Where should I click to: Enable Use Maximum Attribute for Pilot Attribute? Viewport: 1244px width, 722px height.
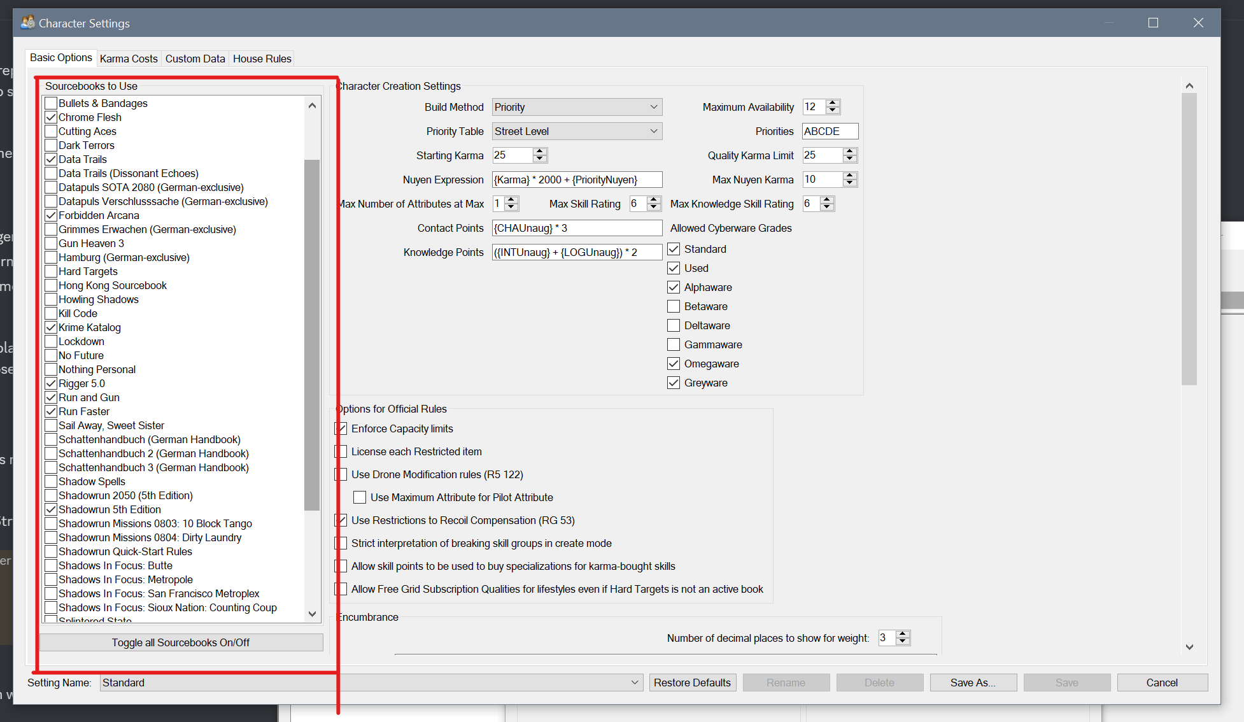(x=360, y=497)
